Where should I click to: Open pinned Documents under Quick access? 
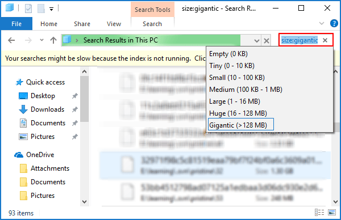(x=48, y=123)
